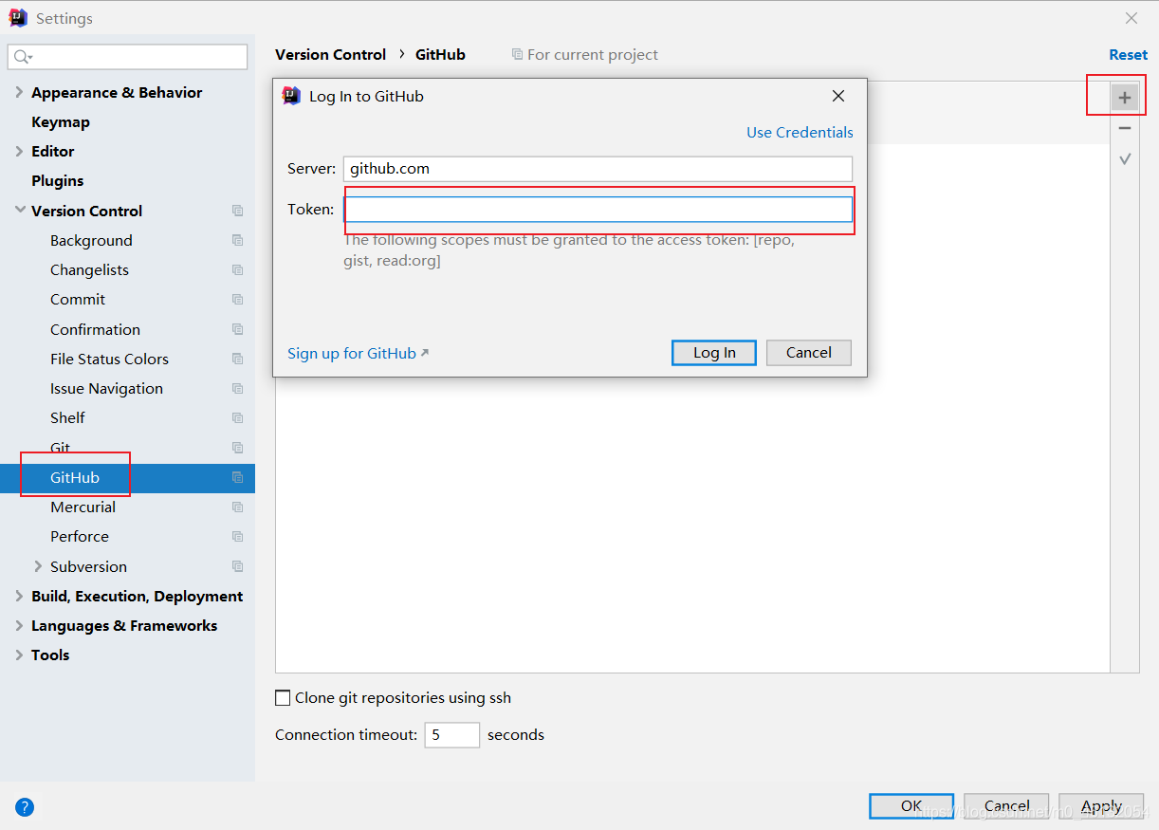Click project-level icon next to File Status Colors

coord(237,360)
